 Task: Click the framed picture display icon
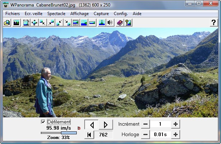[76, 23]
